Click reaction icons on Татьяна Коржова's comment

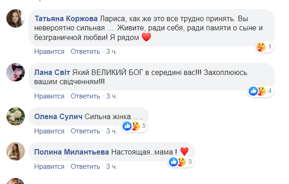pyautogui.click(x=264, y=47)
